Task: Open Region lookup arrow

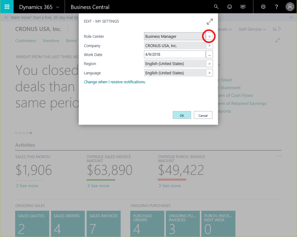Action: coord(209,64)
